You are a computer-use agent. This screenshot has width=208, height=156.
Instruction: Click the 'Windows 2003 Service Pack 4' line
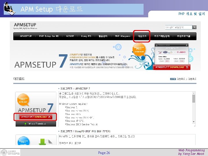coord(81,125)
